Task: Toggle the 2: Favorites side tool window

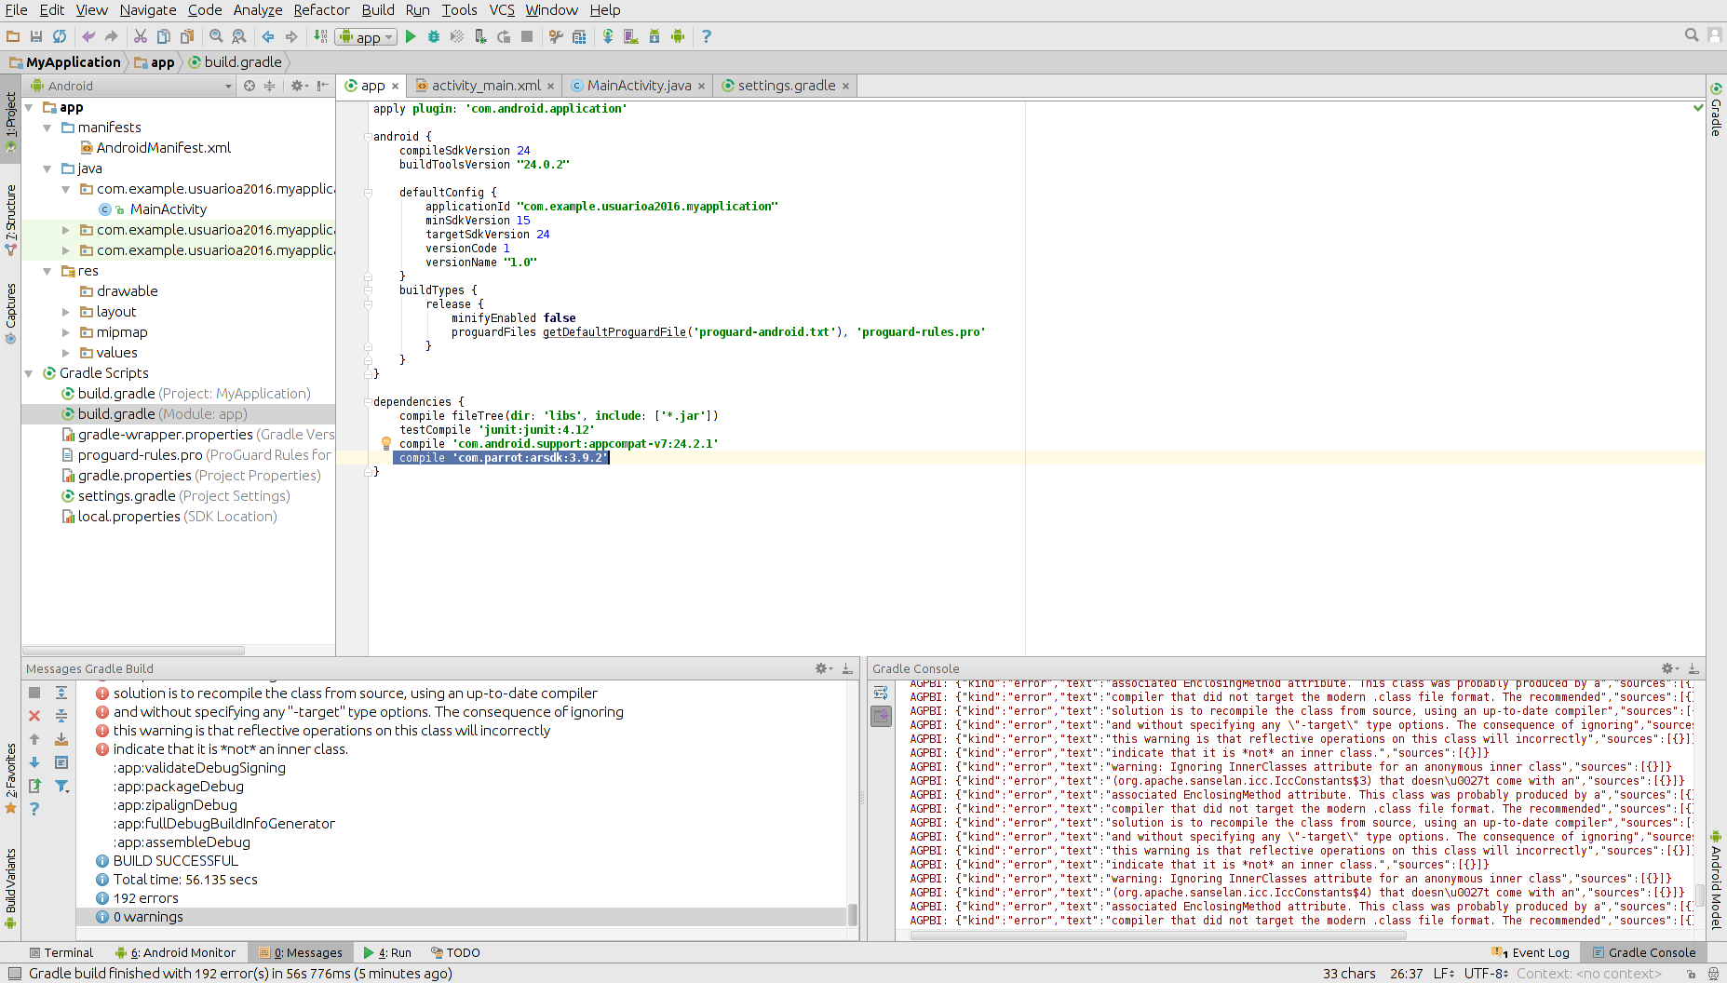Action: point(10,777)
